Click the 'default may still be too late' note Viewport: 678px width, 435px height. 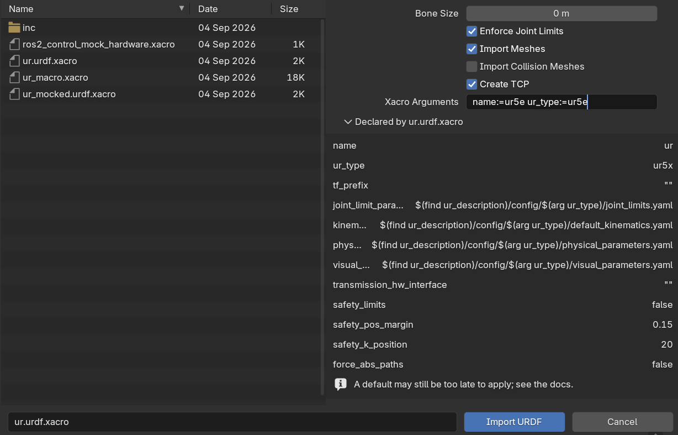coord(463,384)
